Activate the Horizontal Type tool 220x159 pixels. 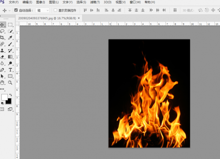(10, 70)
